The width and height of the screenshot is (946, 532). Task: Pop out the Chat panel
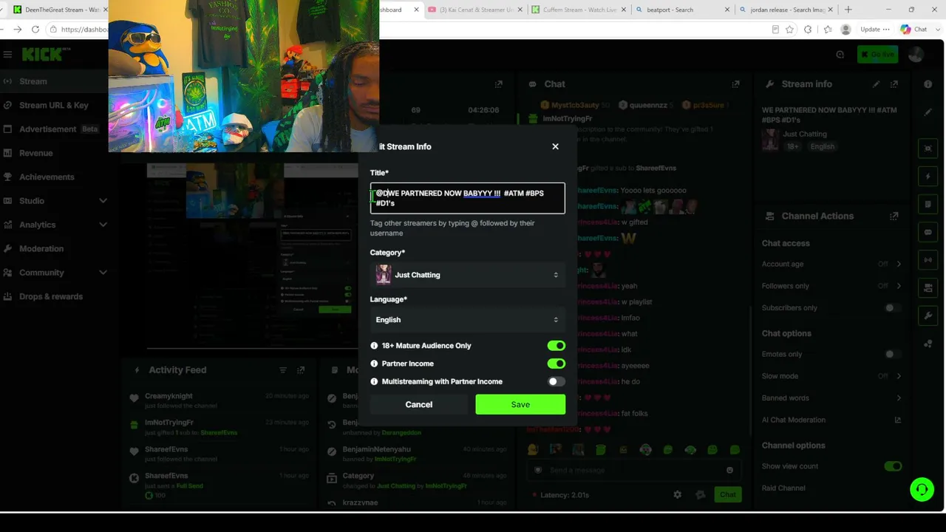[x=735, y=84]
